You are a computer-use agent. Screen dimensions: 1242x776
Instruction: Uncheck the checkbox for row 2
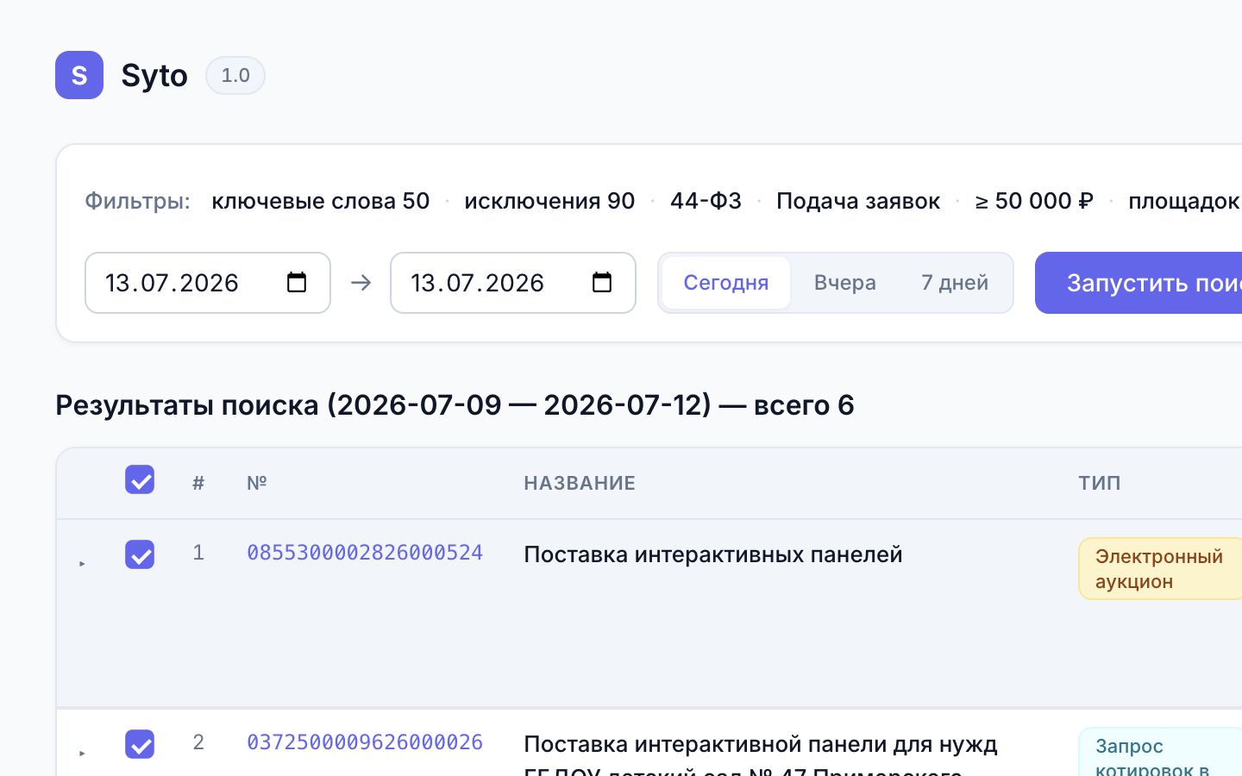(140, 744)
